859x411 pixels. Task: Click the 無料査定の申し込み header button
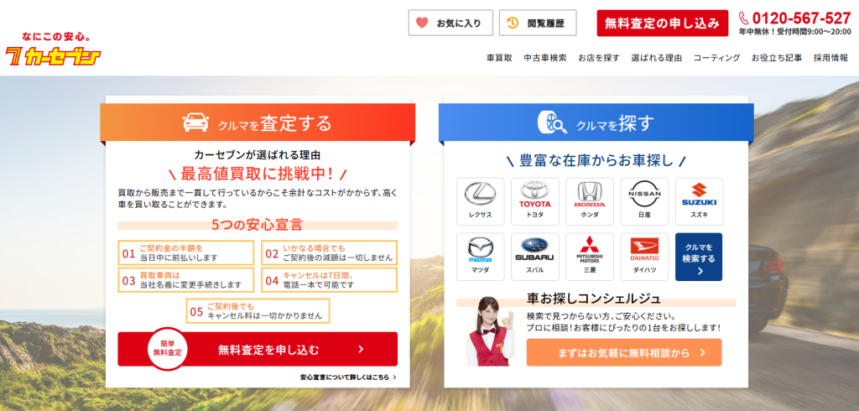[663, 23]
